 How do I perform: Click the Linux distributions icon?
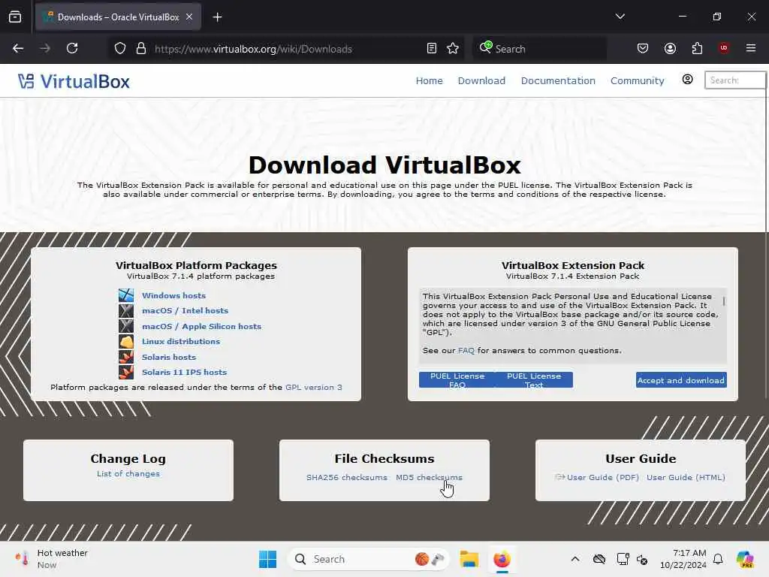point(126,342)
